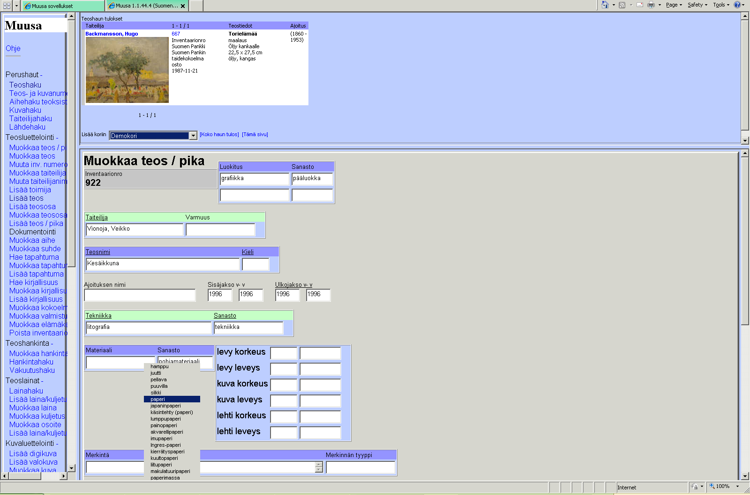Open the Ohje help link
Image resolution: width=750 pixels, height=495 pixels.
click(x=13, y=48)
